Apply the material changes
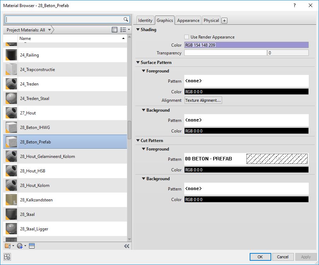 [305, 257]
